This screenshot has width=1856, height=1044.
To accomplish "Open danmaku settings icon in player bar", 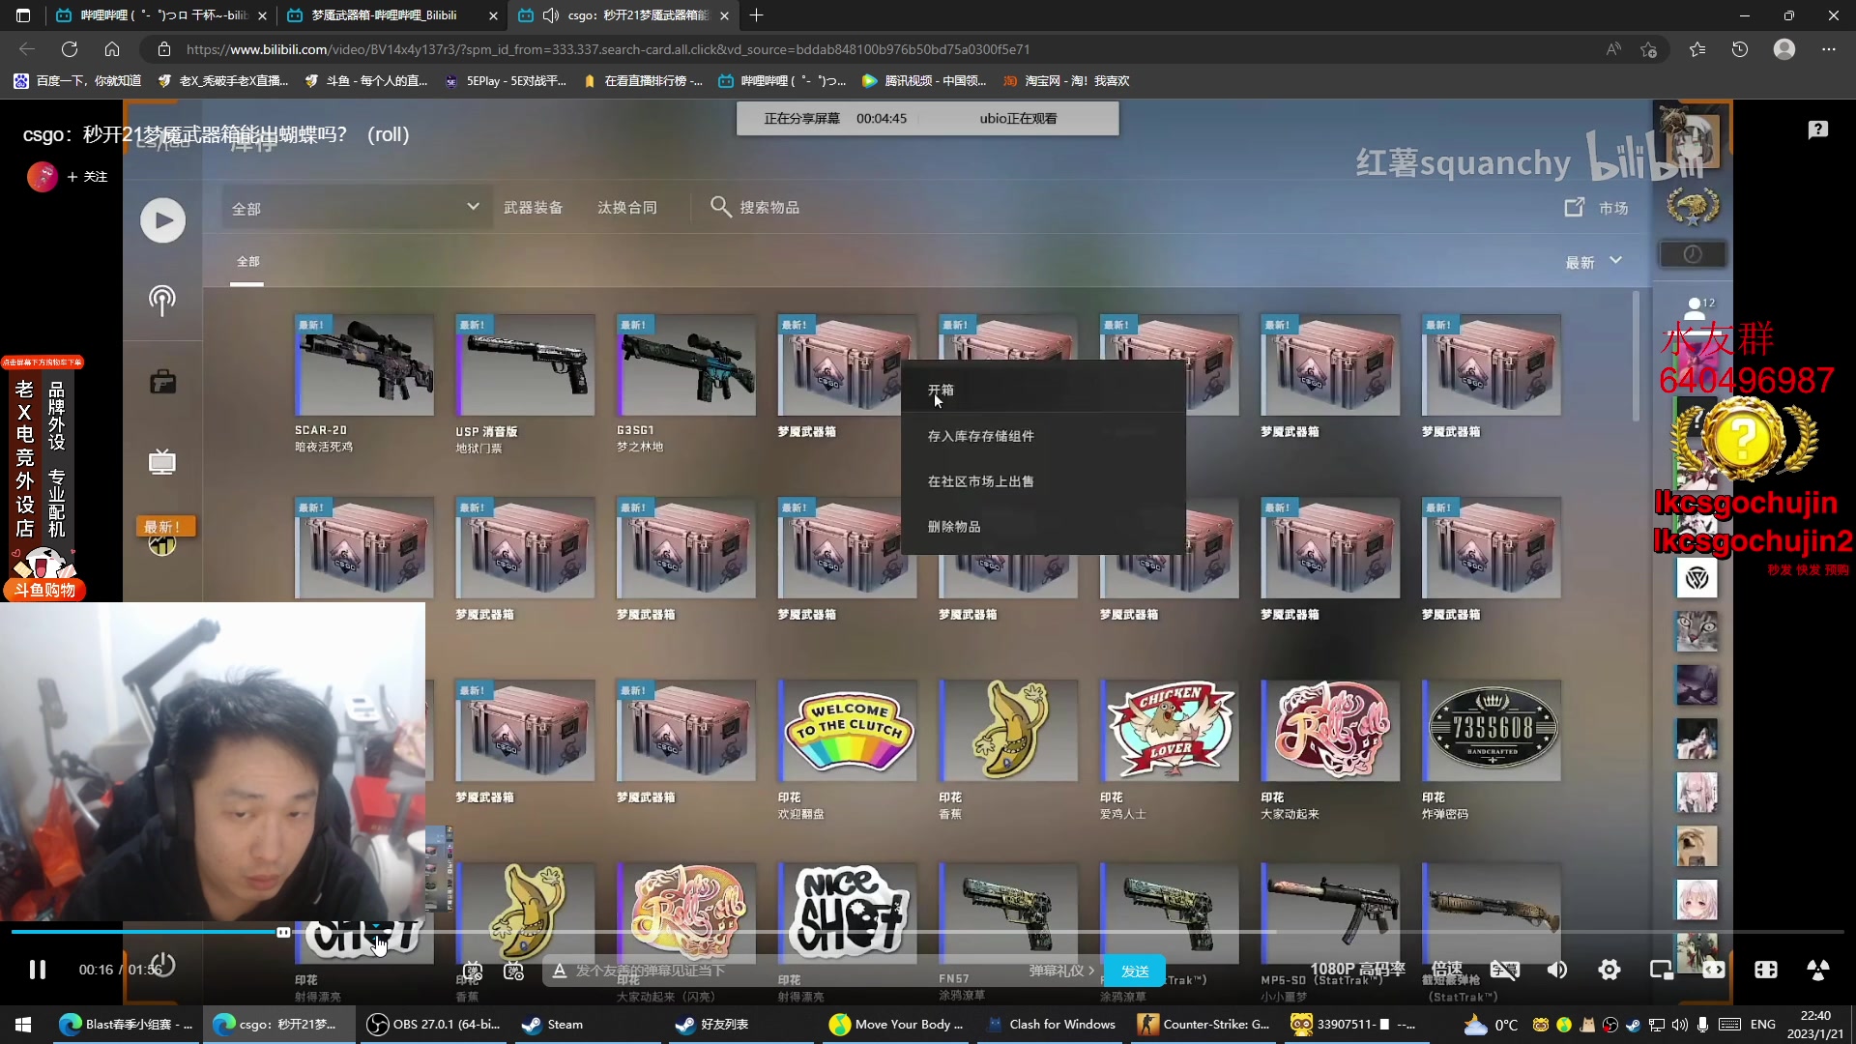I will click(514, 971).
